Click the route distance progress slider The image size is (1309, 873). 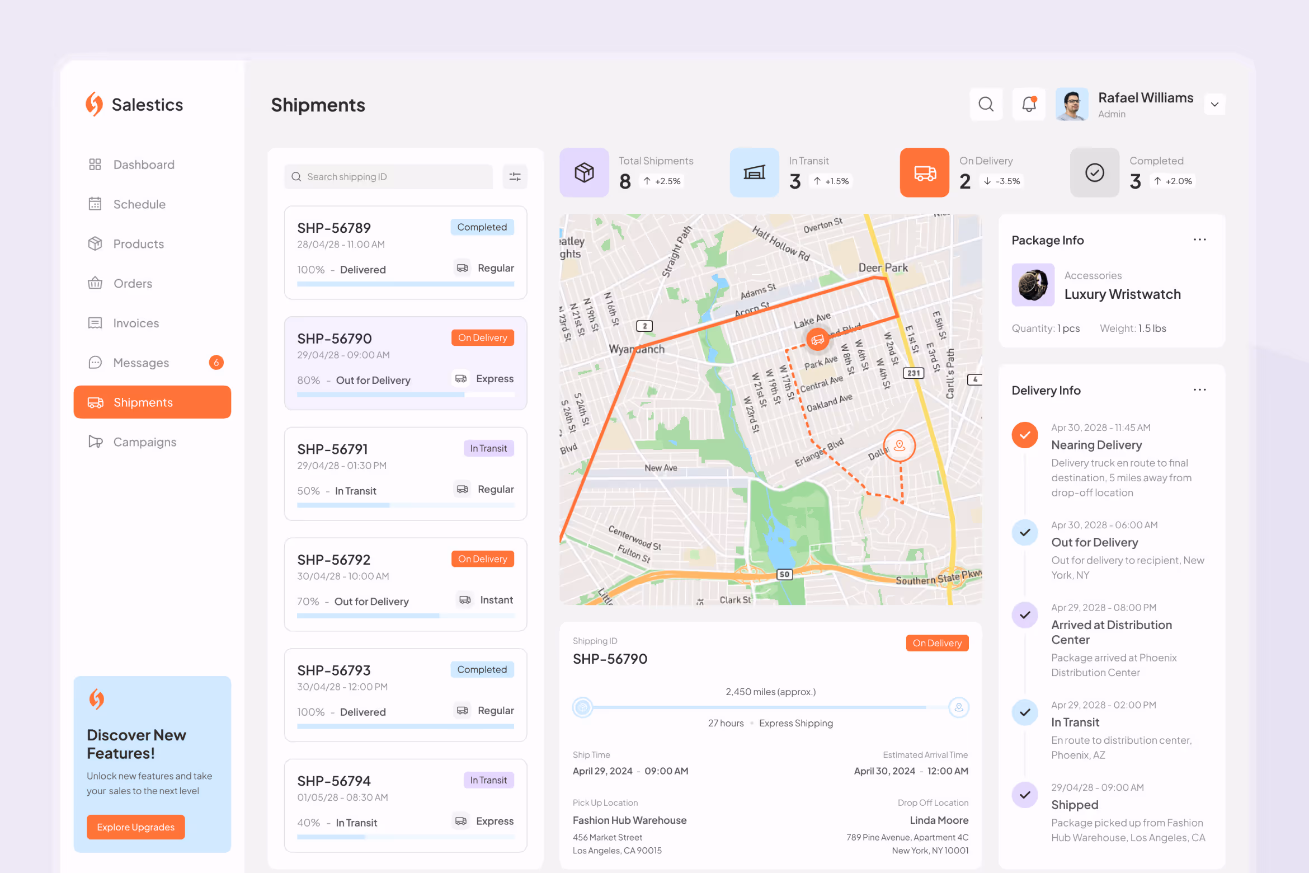770,707
